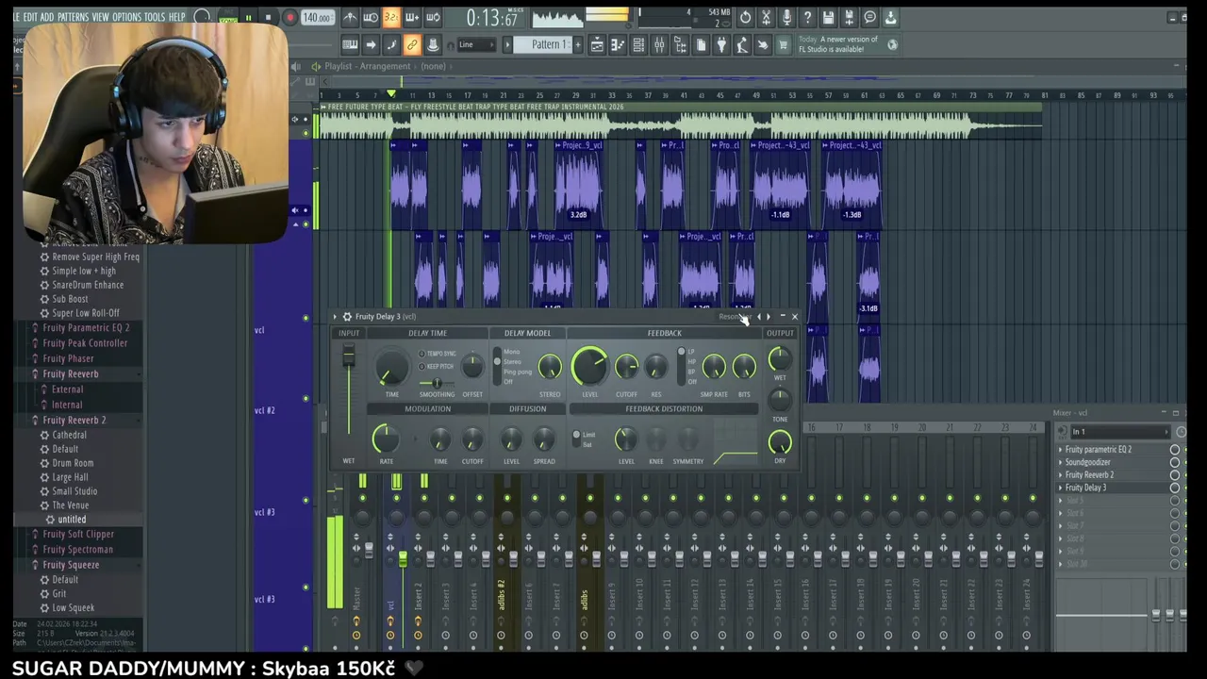The width and height of the screenshot is (1207, 679).
Task: Open the playlist view icon
Action: [597, 44]
